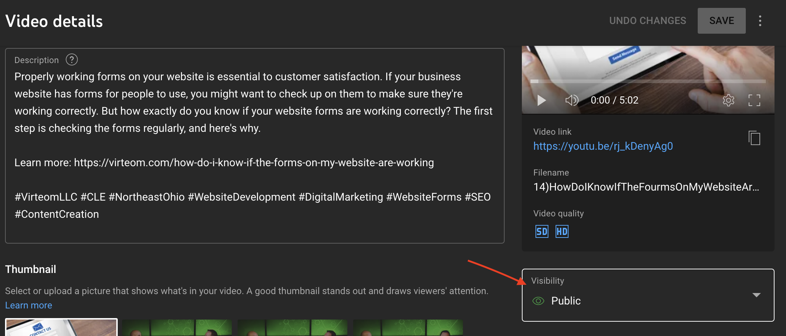Click Learn more link under Thumbnail
Viewport: 786px width, 336px height.
tap(29, 306)
